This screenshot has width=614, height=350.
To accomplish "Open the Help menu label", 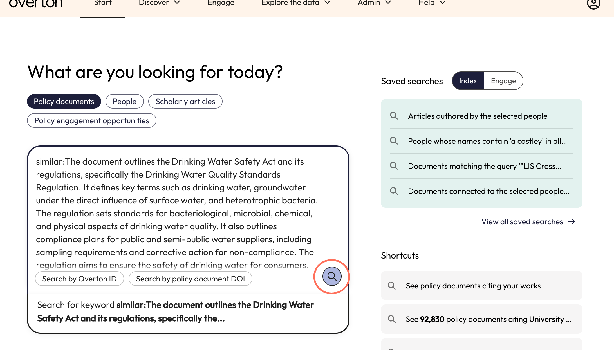I will click(426, 3).
